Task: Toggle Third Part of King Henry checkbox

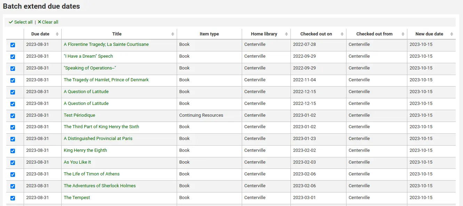Action: point(13,127)
